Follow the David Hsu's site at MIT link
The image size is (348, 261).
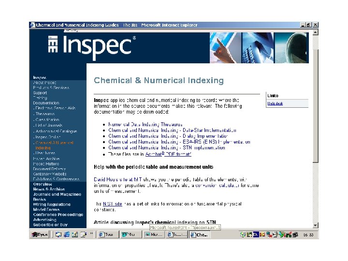118,179
